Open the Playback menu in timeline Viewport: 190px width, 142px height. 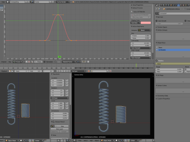point(4,71)
